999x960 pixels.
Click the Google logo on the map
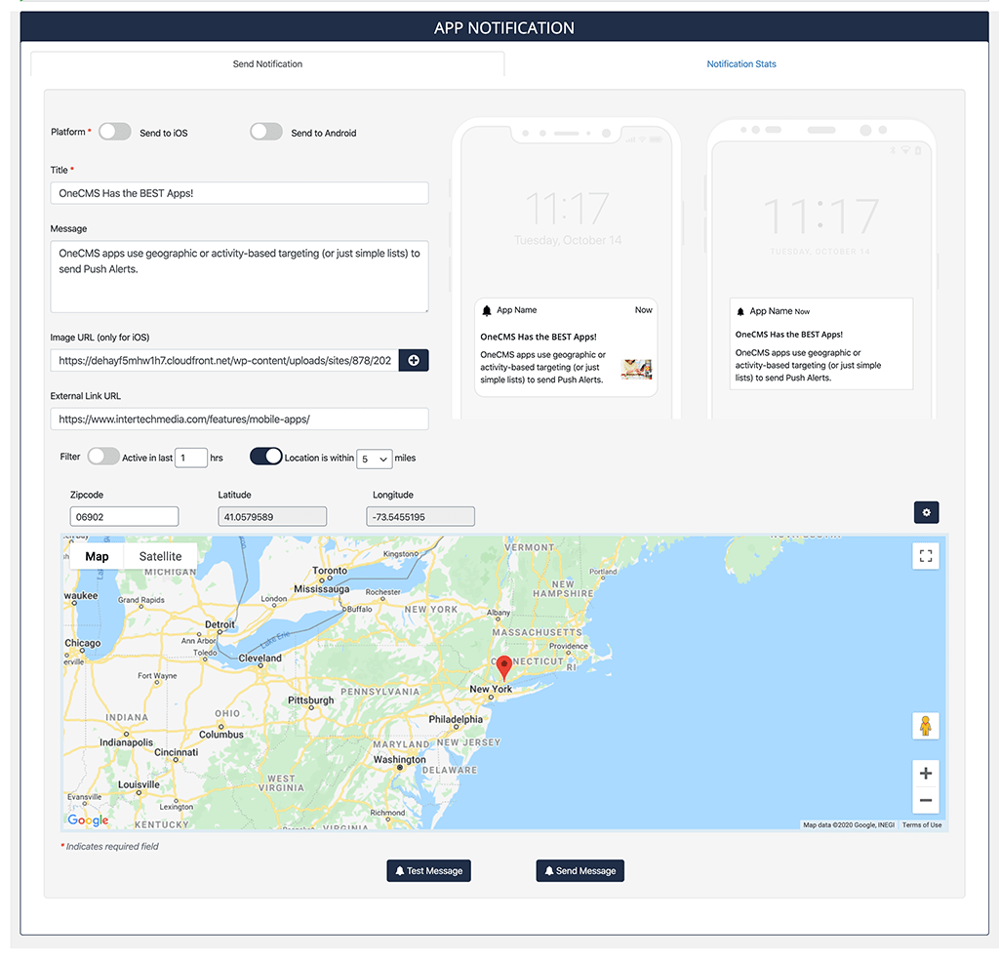88,820
